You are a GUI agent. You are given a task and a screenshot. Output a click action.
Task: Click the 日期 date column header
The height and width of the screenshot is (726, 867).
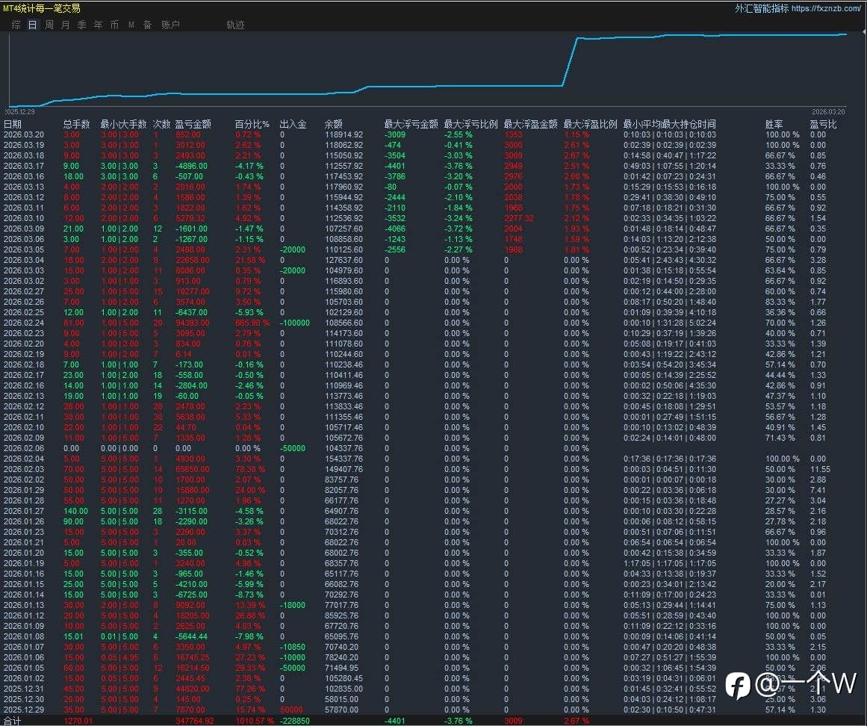click(x=13, y=124)
